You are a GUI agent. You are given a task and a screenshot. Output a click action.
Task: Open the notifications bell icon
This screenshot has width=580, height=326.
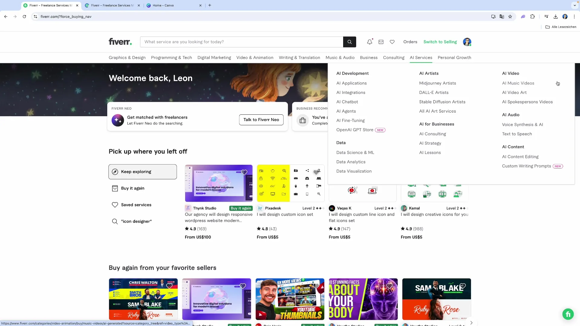pos(369,42)
